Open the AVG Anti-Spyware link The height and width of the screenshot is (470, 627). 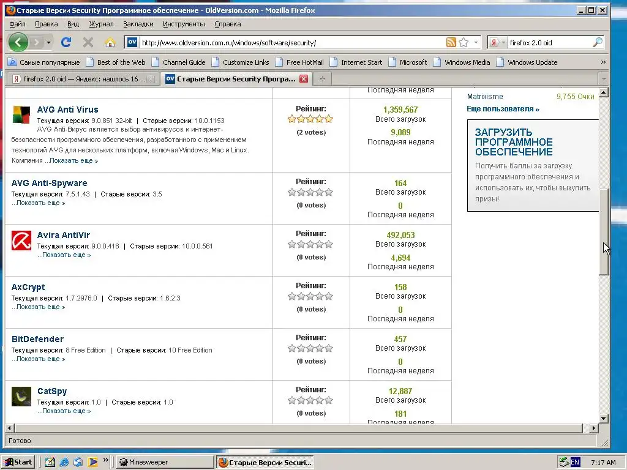tap(49, 183)
